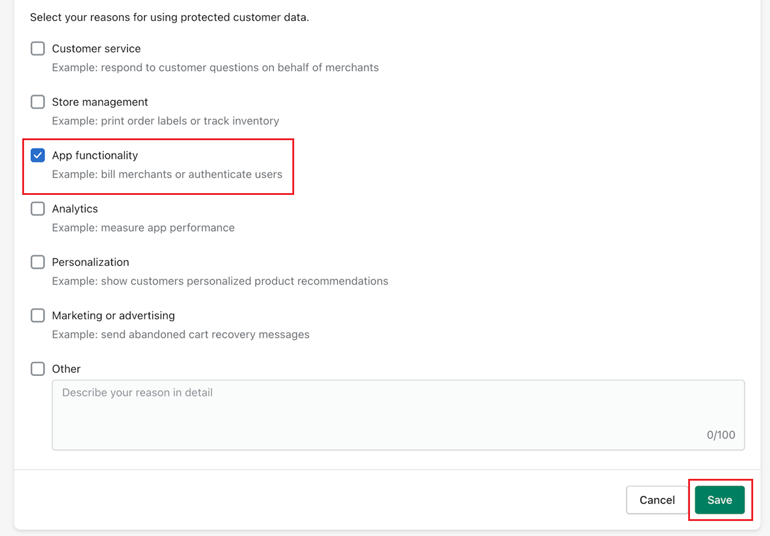The height and width of the screenshot is (536, 770).
Task: Click the 0/100 character counter
Action: 721,435
